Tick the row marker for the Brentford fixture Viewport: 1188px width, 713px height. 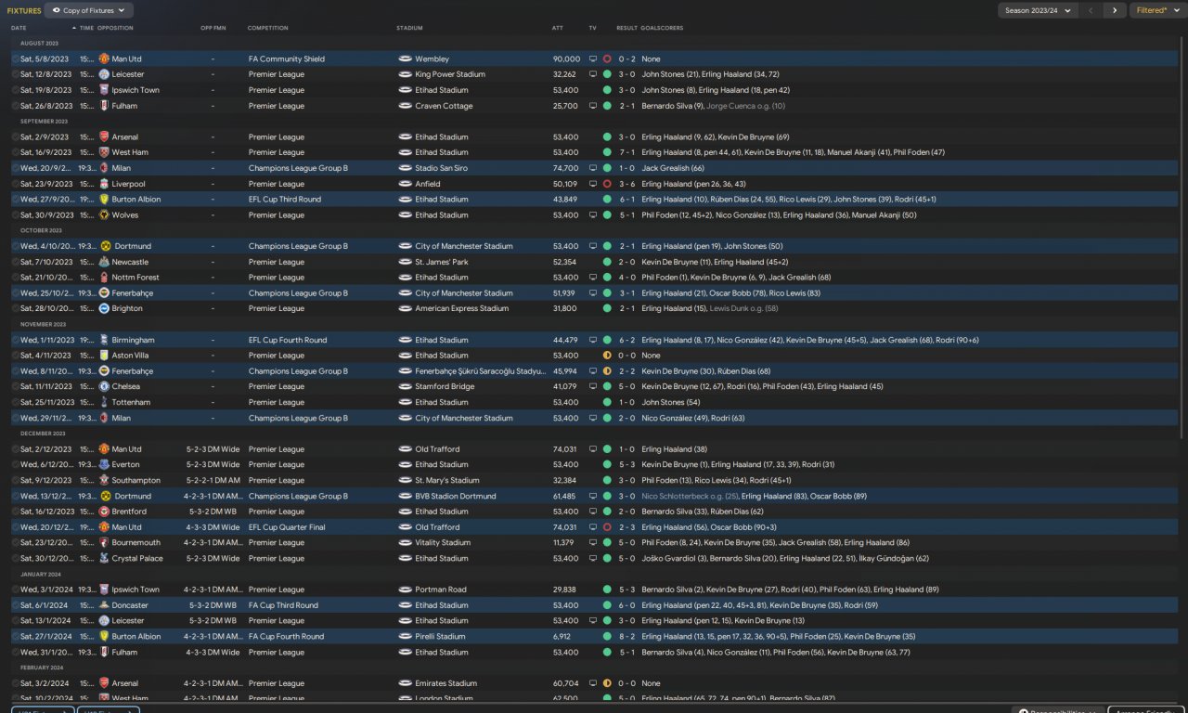(15, 512)
